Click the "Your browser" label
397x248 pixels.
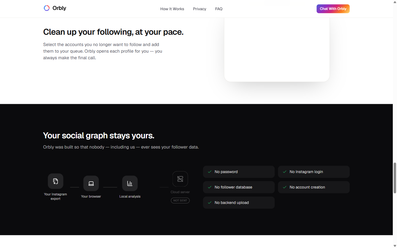91,196
